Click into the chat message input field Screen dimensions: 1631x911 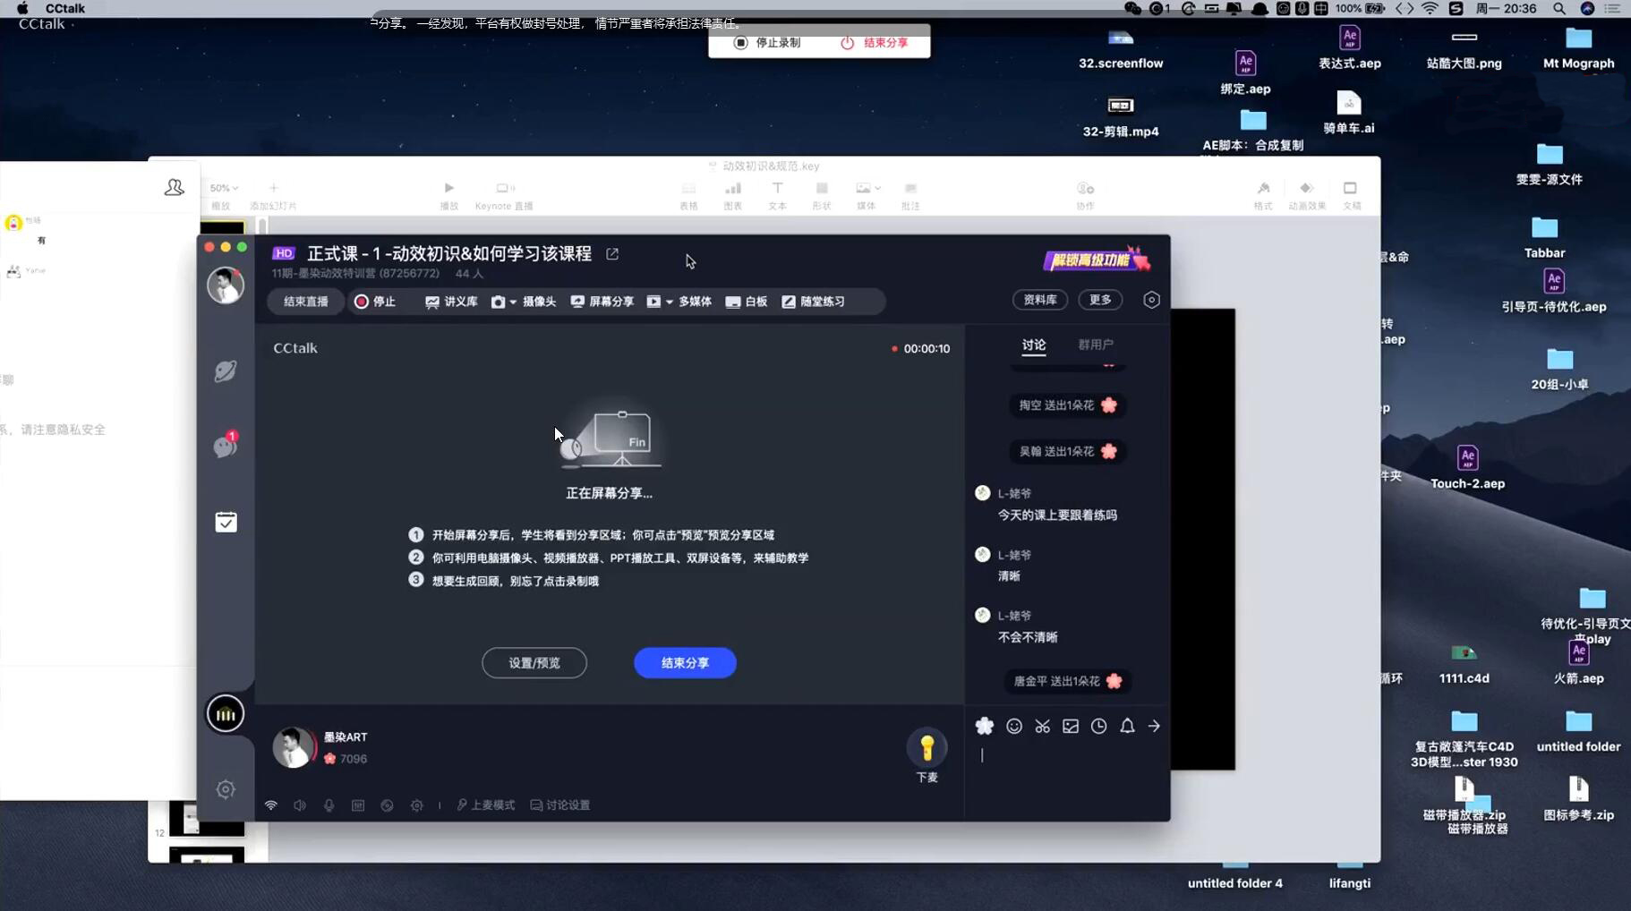point(1065,770)
